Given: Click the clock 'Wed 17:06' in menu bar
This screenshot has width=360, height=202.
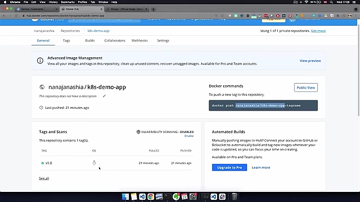Looking at the screenshot, I should 343,2.
